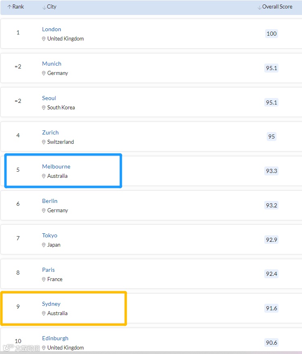Click London's overall score badge 100
The image size is (302, 354).
click(x=272, y=34)
